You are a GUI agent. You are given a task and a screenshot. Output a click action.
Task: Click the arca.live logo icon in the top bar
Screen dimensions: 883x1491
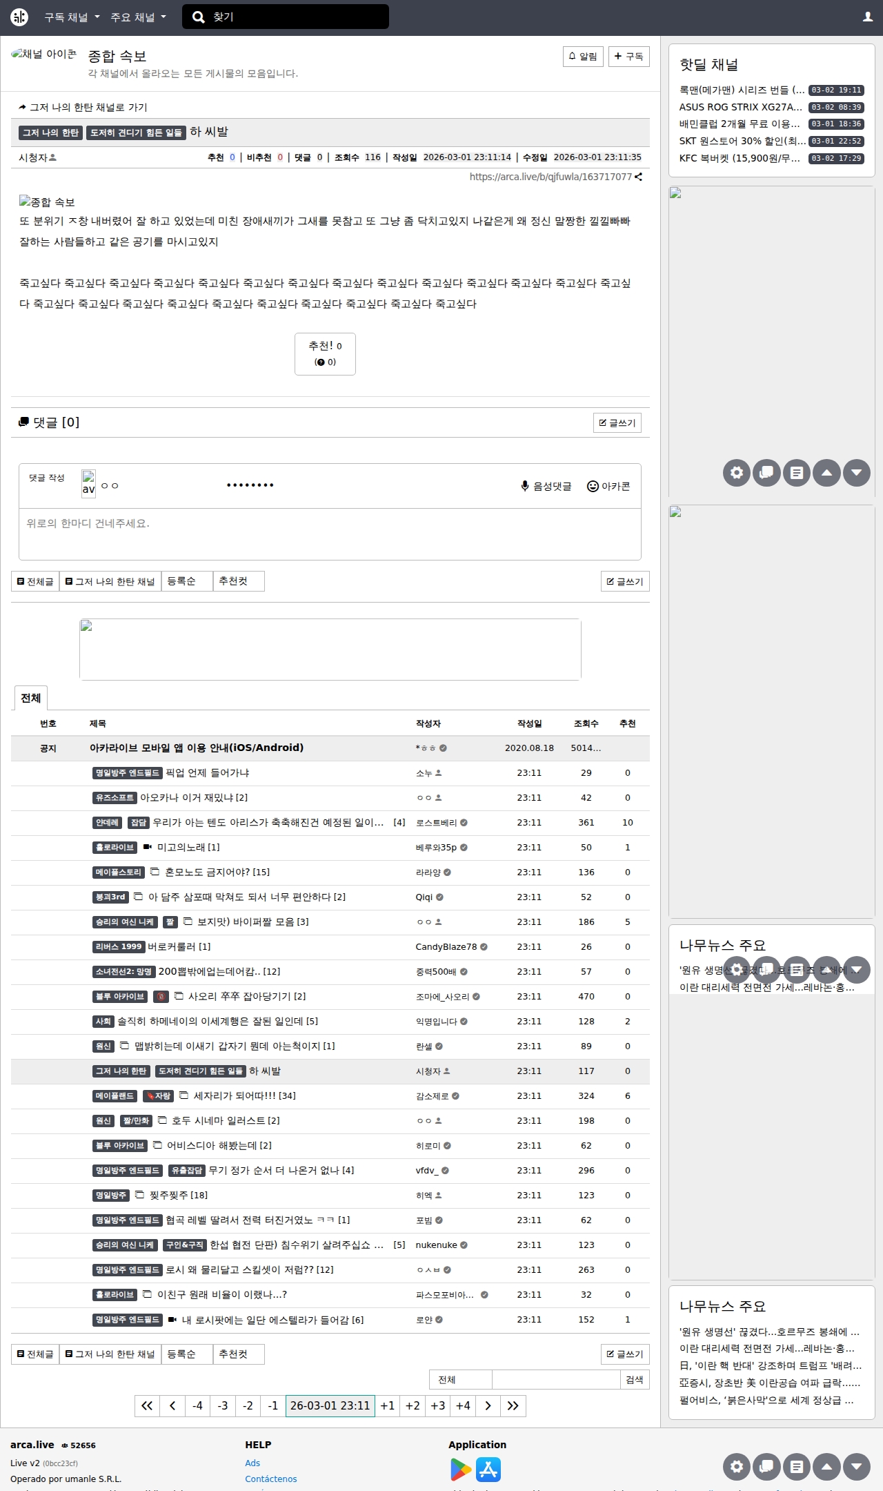pos(19,17)
